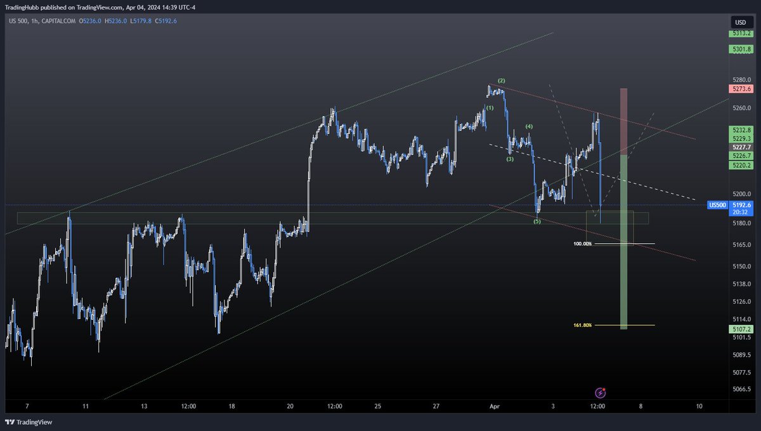This screenshot has width=761, height=431.
Task: Click the 27 date label on time axis
Action: [436, 406]
